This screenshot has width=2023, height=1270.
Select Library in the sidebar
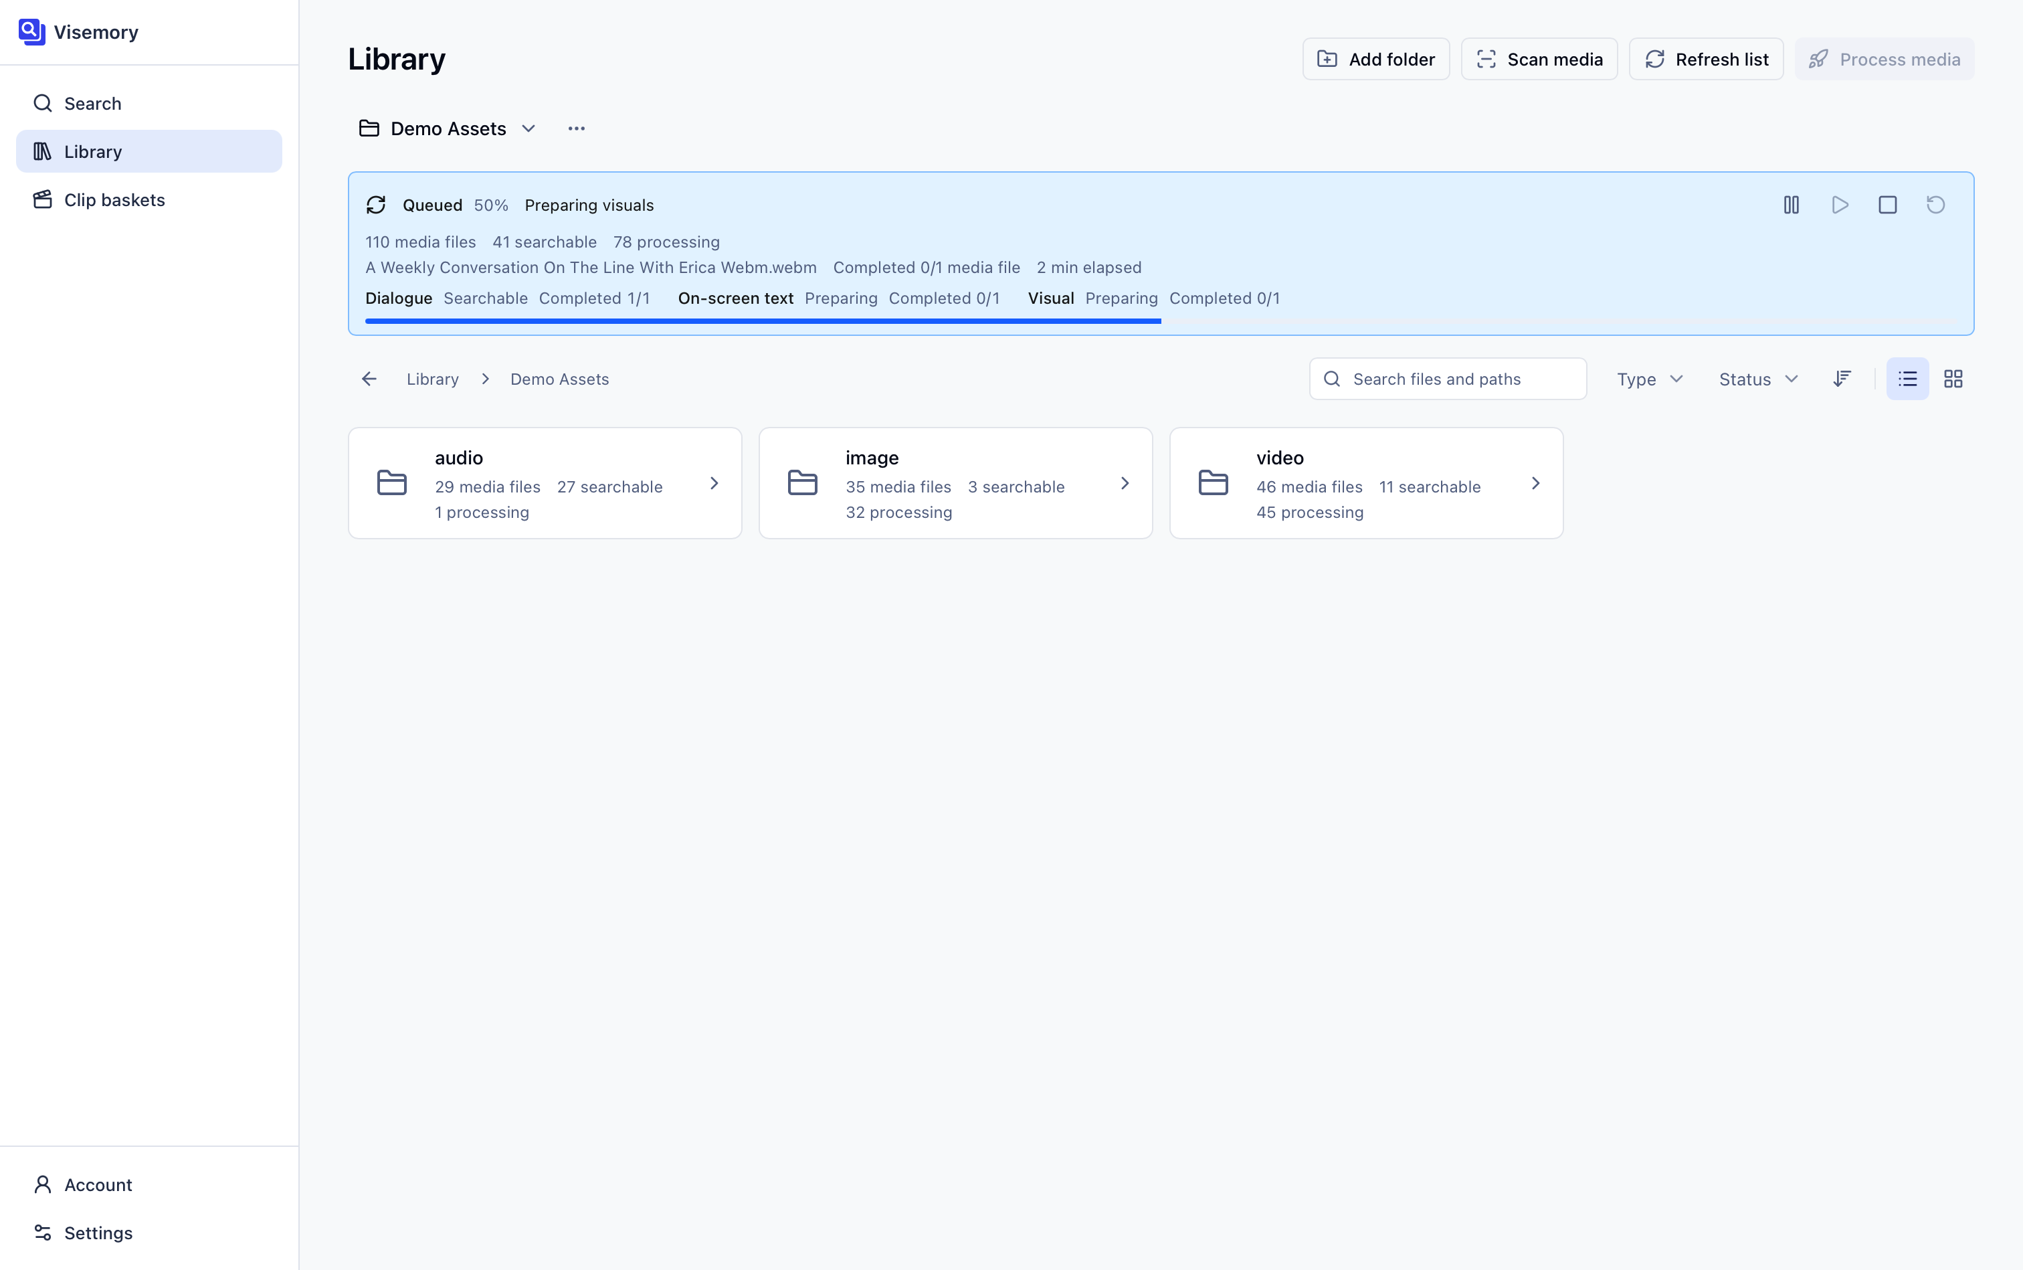point(149,151)
